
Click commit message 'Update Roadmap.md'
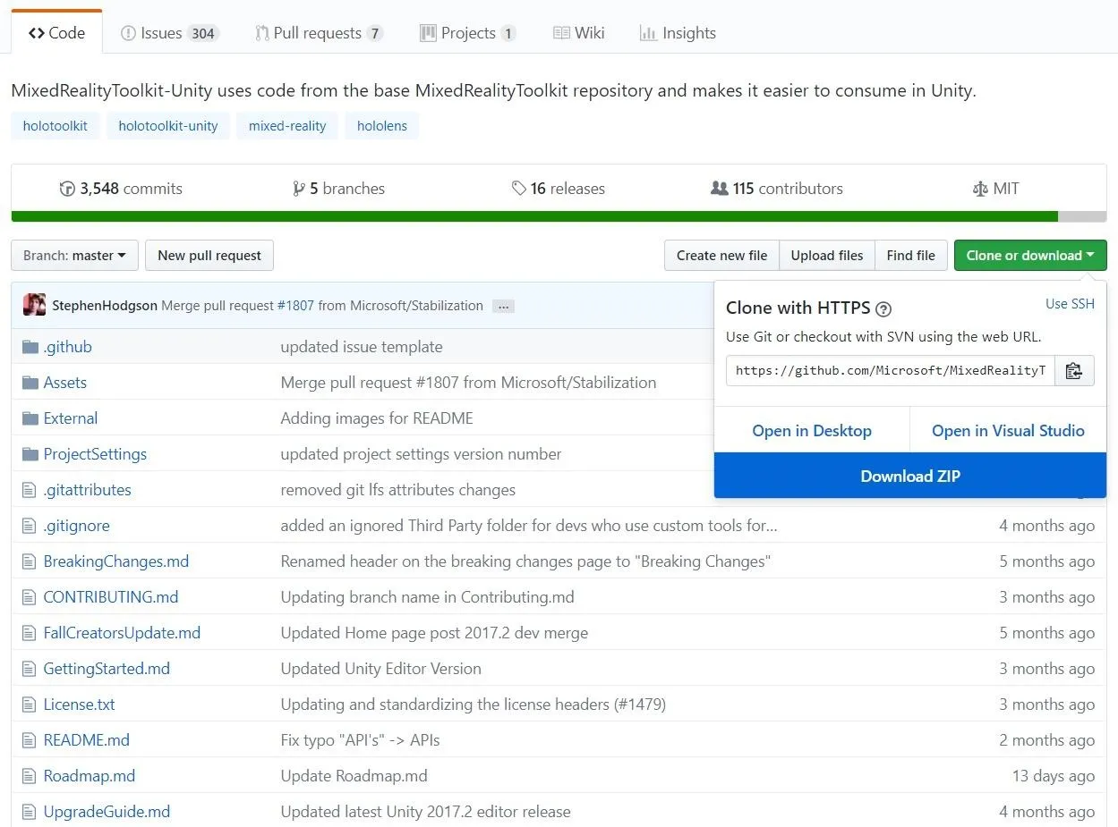354,776
